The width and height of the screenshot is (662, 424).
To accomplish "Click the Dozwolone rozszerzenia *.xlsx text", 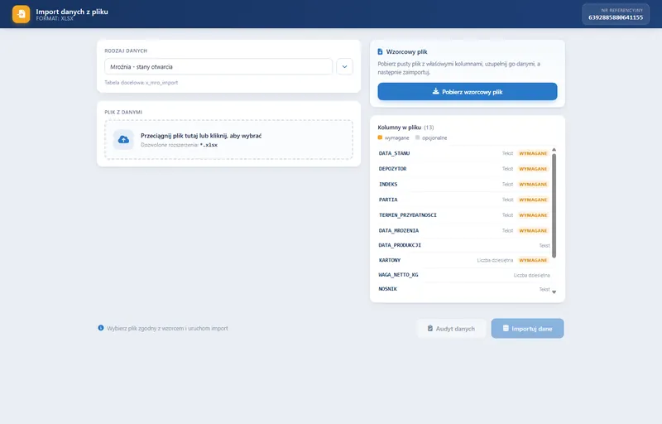I will [179, 145].
